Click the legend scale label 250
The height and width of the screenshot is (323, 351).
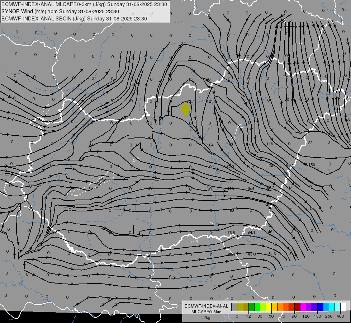(x=329, y=316)
